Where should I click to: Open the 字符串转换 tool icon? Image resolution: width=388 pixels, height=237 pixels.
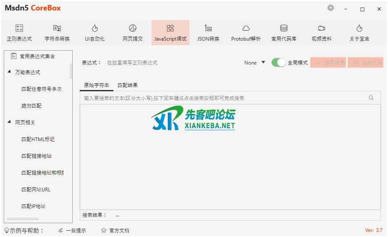pyautogui.click(x=57, y=28)
